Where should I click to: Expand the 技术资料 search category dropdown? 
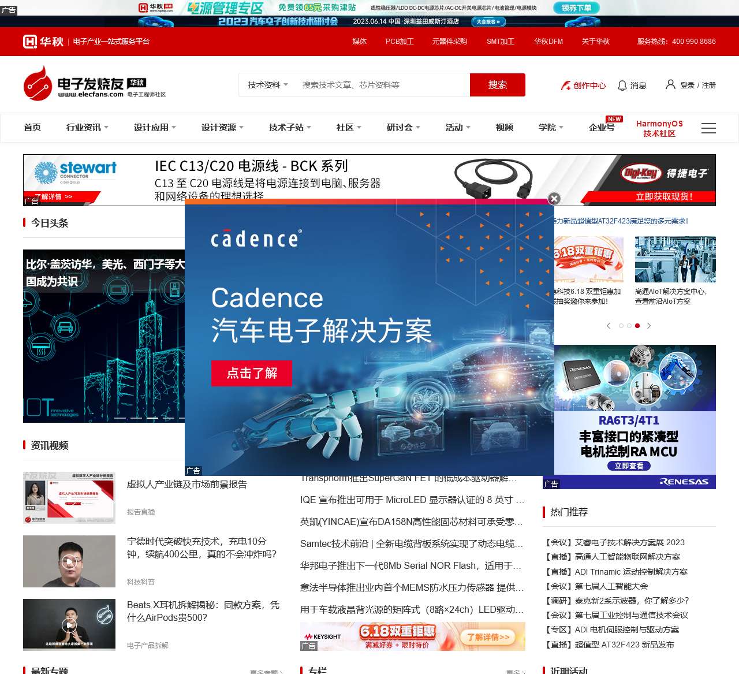pyautogui.click(x=268, y=85)
